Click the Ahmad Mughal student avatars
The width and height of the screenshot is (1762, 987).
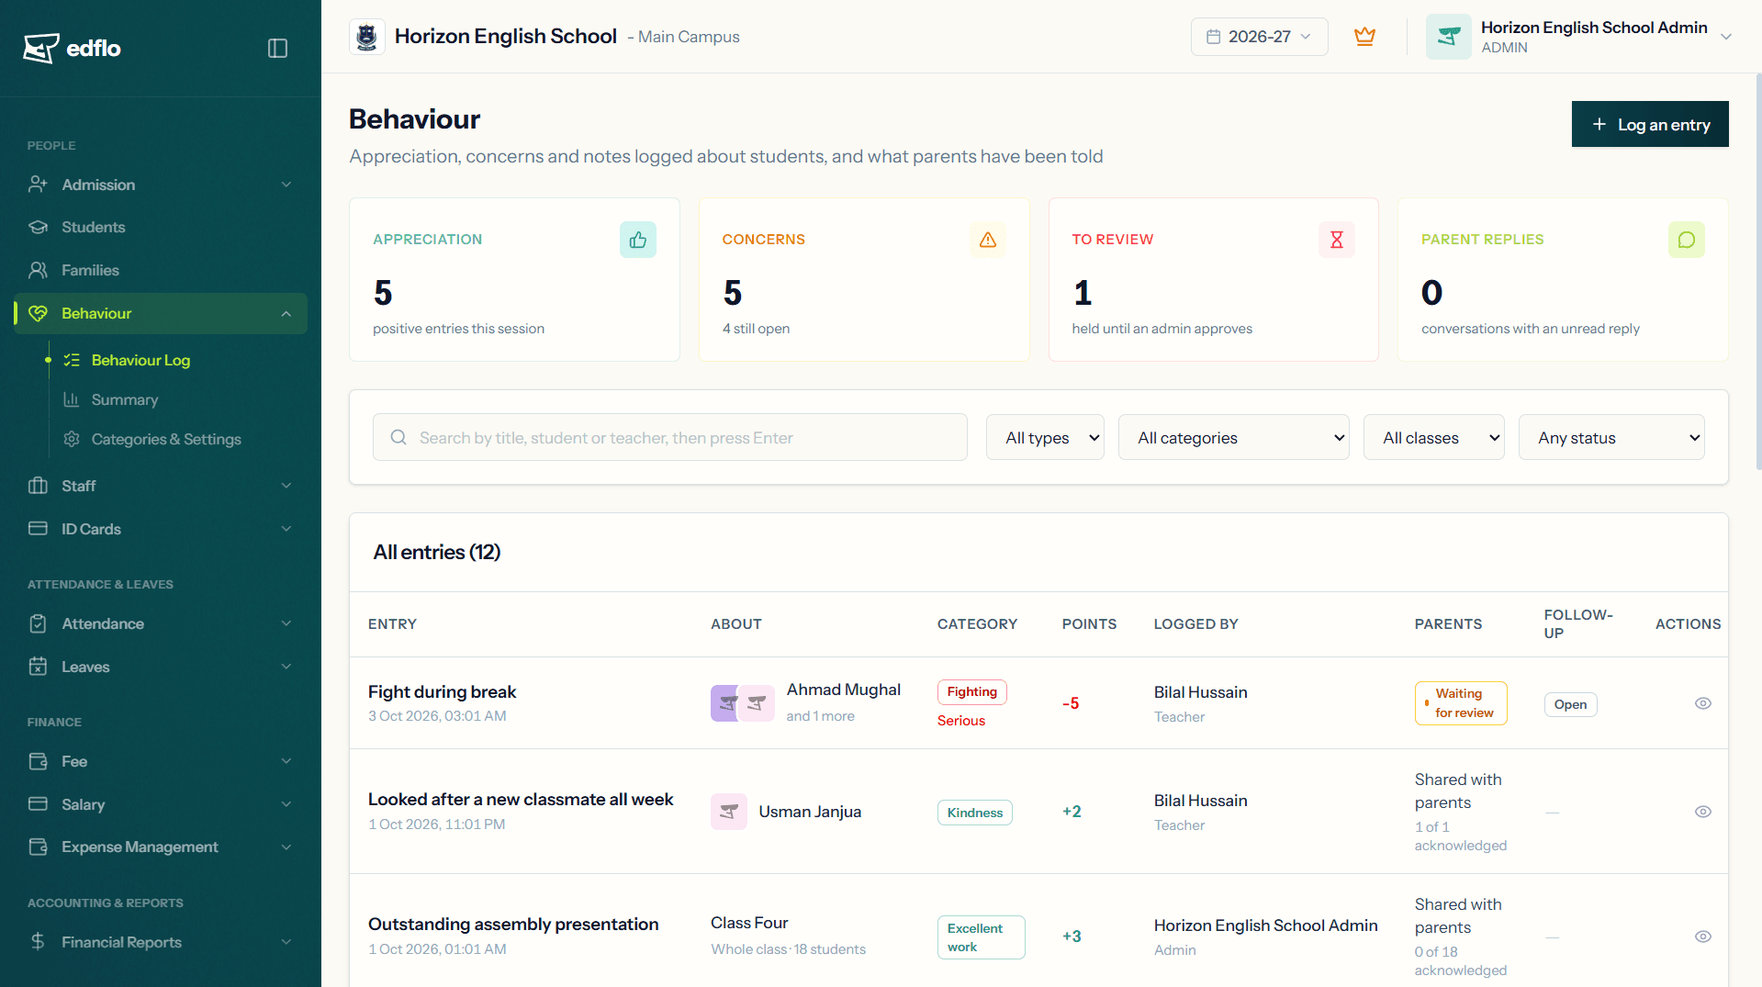[742, 703]
